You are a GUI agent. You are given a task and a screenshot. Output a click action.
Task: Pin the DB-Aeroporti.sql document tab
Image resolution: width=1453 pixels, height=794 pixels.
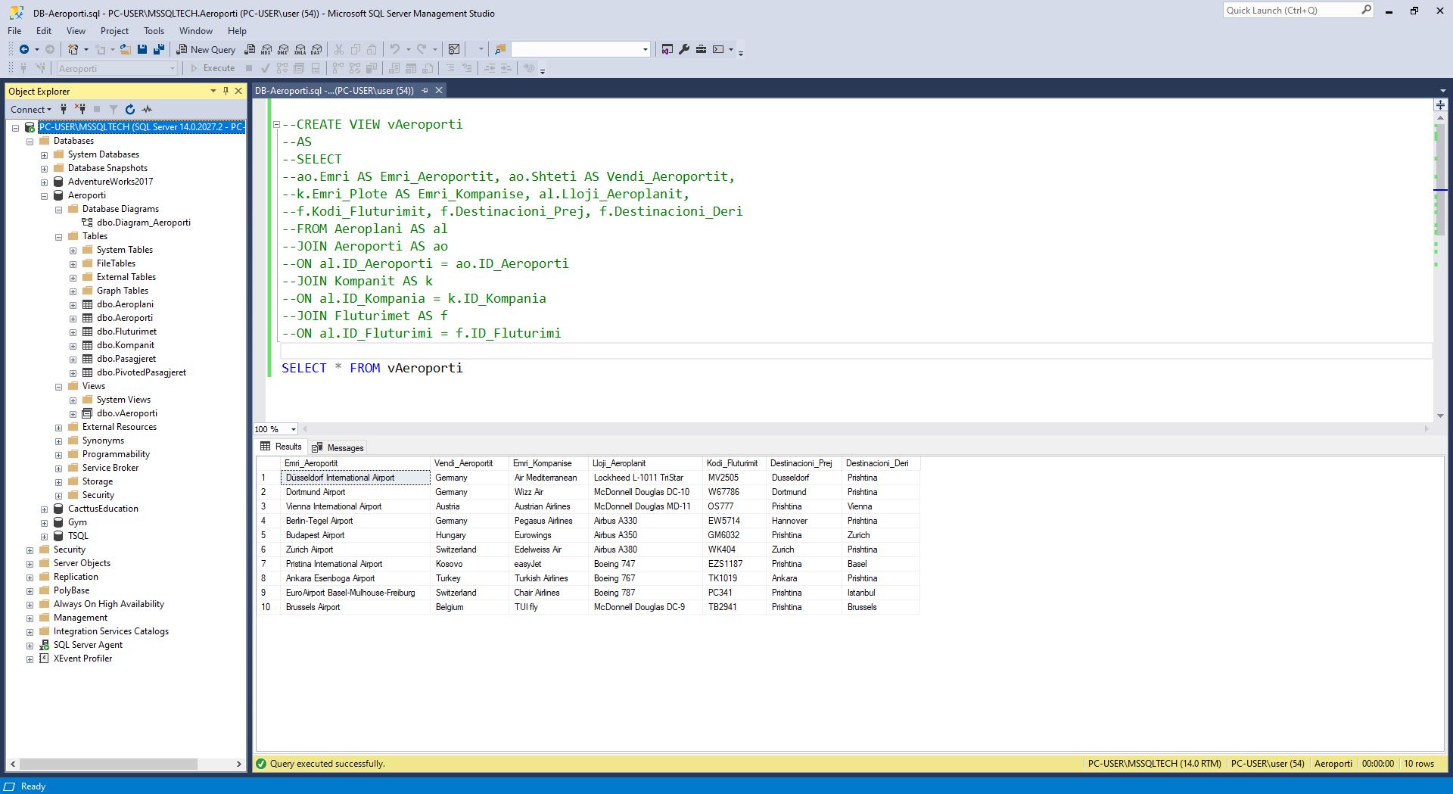(x=425, y=90)
